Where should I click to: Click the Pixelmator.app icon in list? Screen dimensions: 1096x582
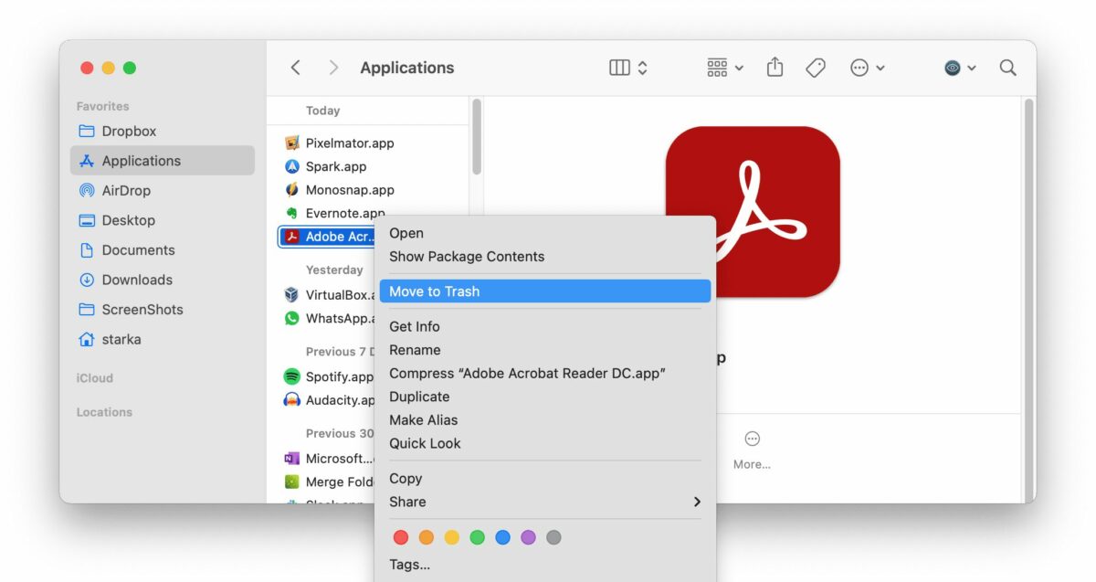292,143
